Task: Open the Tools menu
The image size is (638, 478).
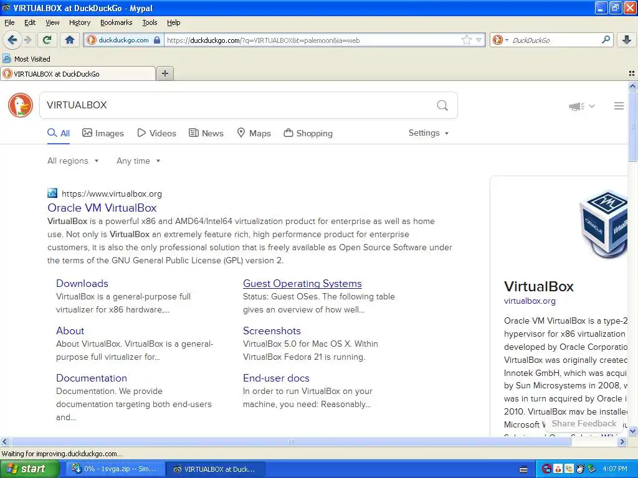Action: (150, 22)
